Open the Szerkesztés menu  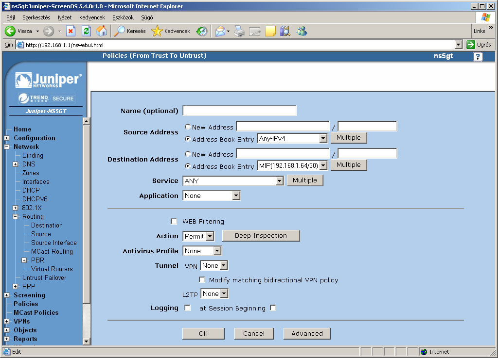tap(36, 17)
